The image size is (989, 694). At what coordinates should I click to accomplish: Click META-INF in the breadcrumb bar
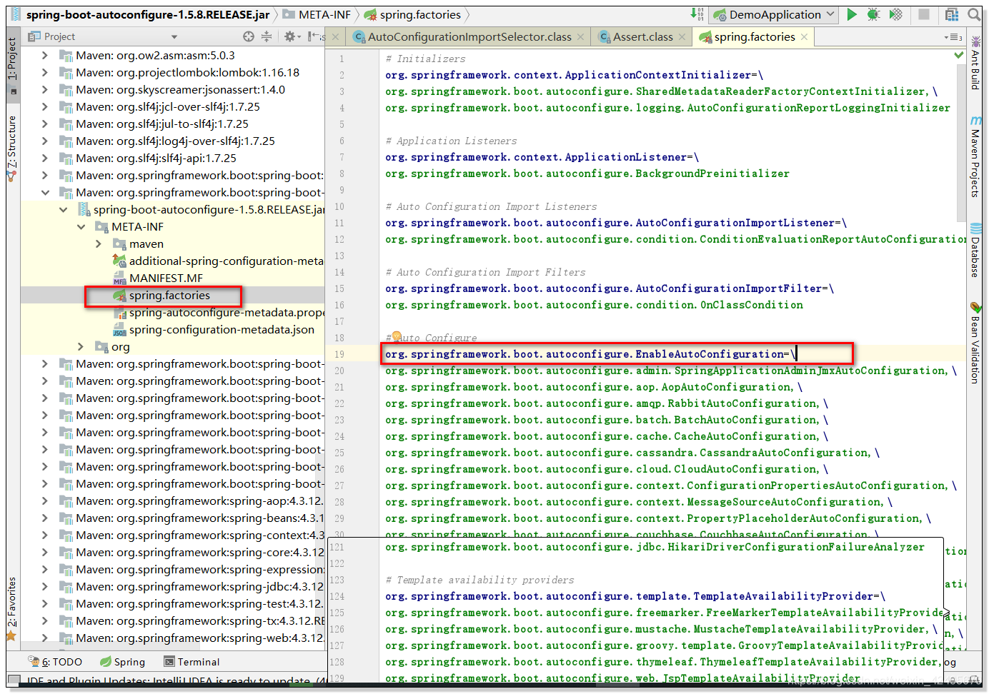click(x=317, y=14)
